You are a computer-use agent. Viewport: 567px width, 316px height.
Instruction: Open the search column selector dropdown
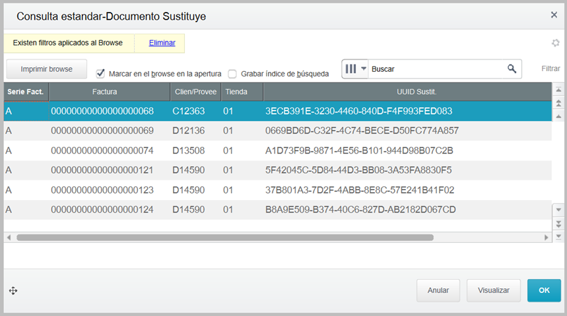tap(356, 68)
